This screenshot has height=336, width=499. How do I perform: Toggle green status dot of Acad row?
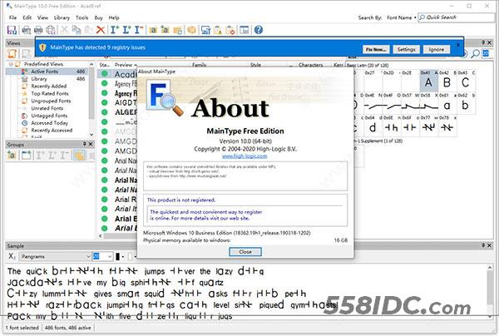point(104,74)
